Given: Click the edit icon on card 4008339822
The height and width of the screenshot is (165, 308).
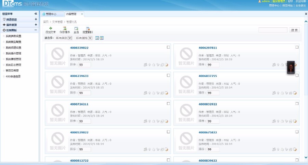Looking at the screenshot, I should point(167,65).
